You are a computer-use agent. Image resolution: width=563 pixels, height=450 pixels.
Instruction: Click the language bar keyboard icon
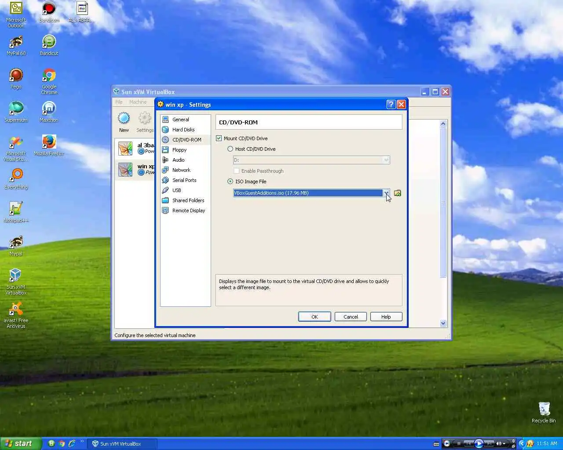pyautogui.click(x=436, y=444)
